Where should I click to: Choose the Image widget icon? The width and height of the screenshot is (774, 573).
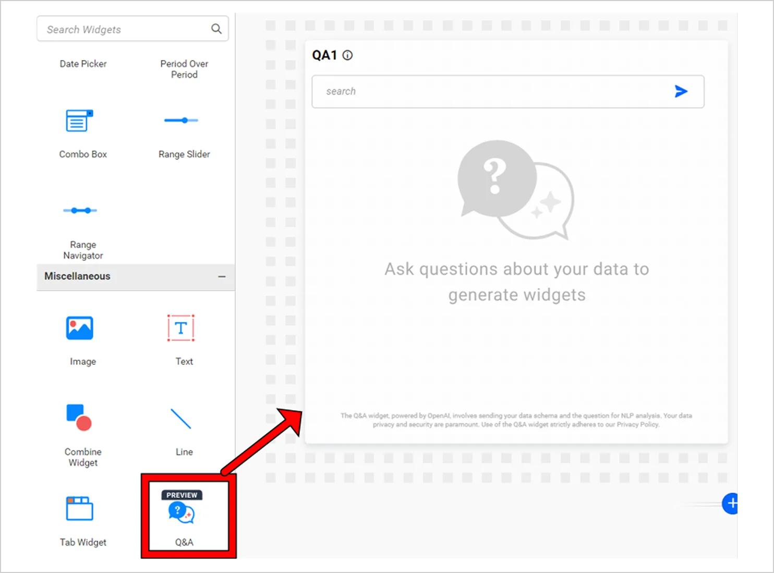click(79, 328)
